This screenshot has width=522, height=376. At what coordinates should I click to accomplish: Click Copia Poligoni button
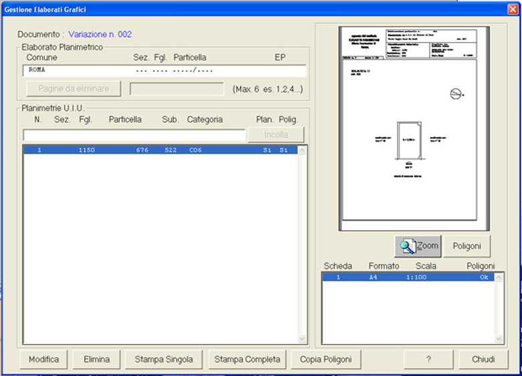coord(326,359)
